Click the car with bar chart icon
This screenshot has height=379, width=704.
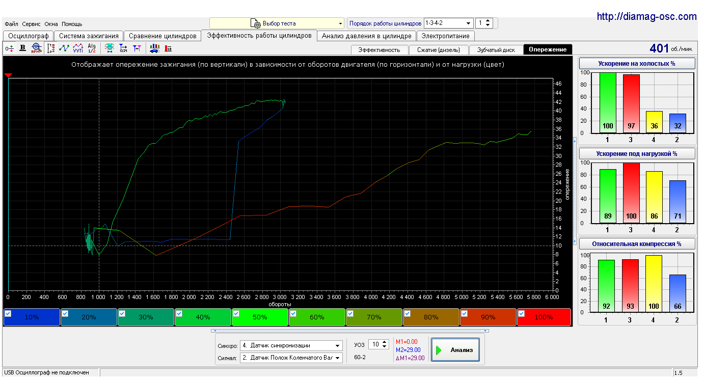point(154,48)
